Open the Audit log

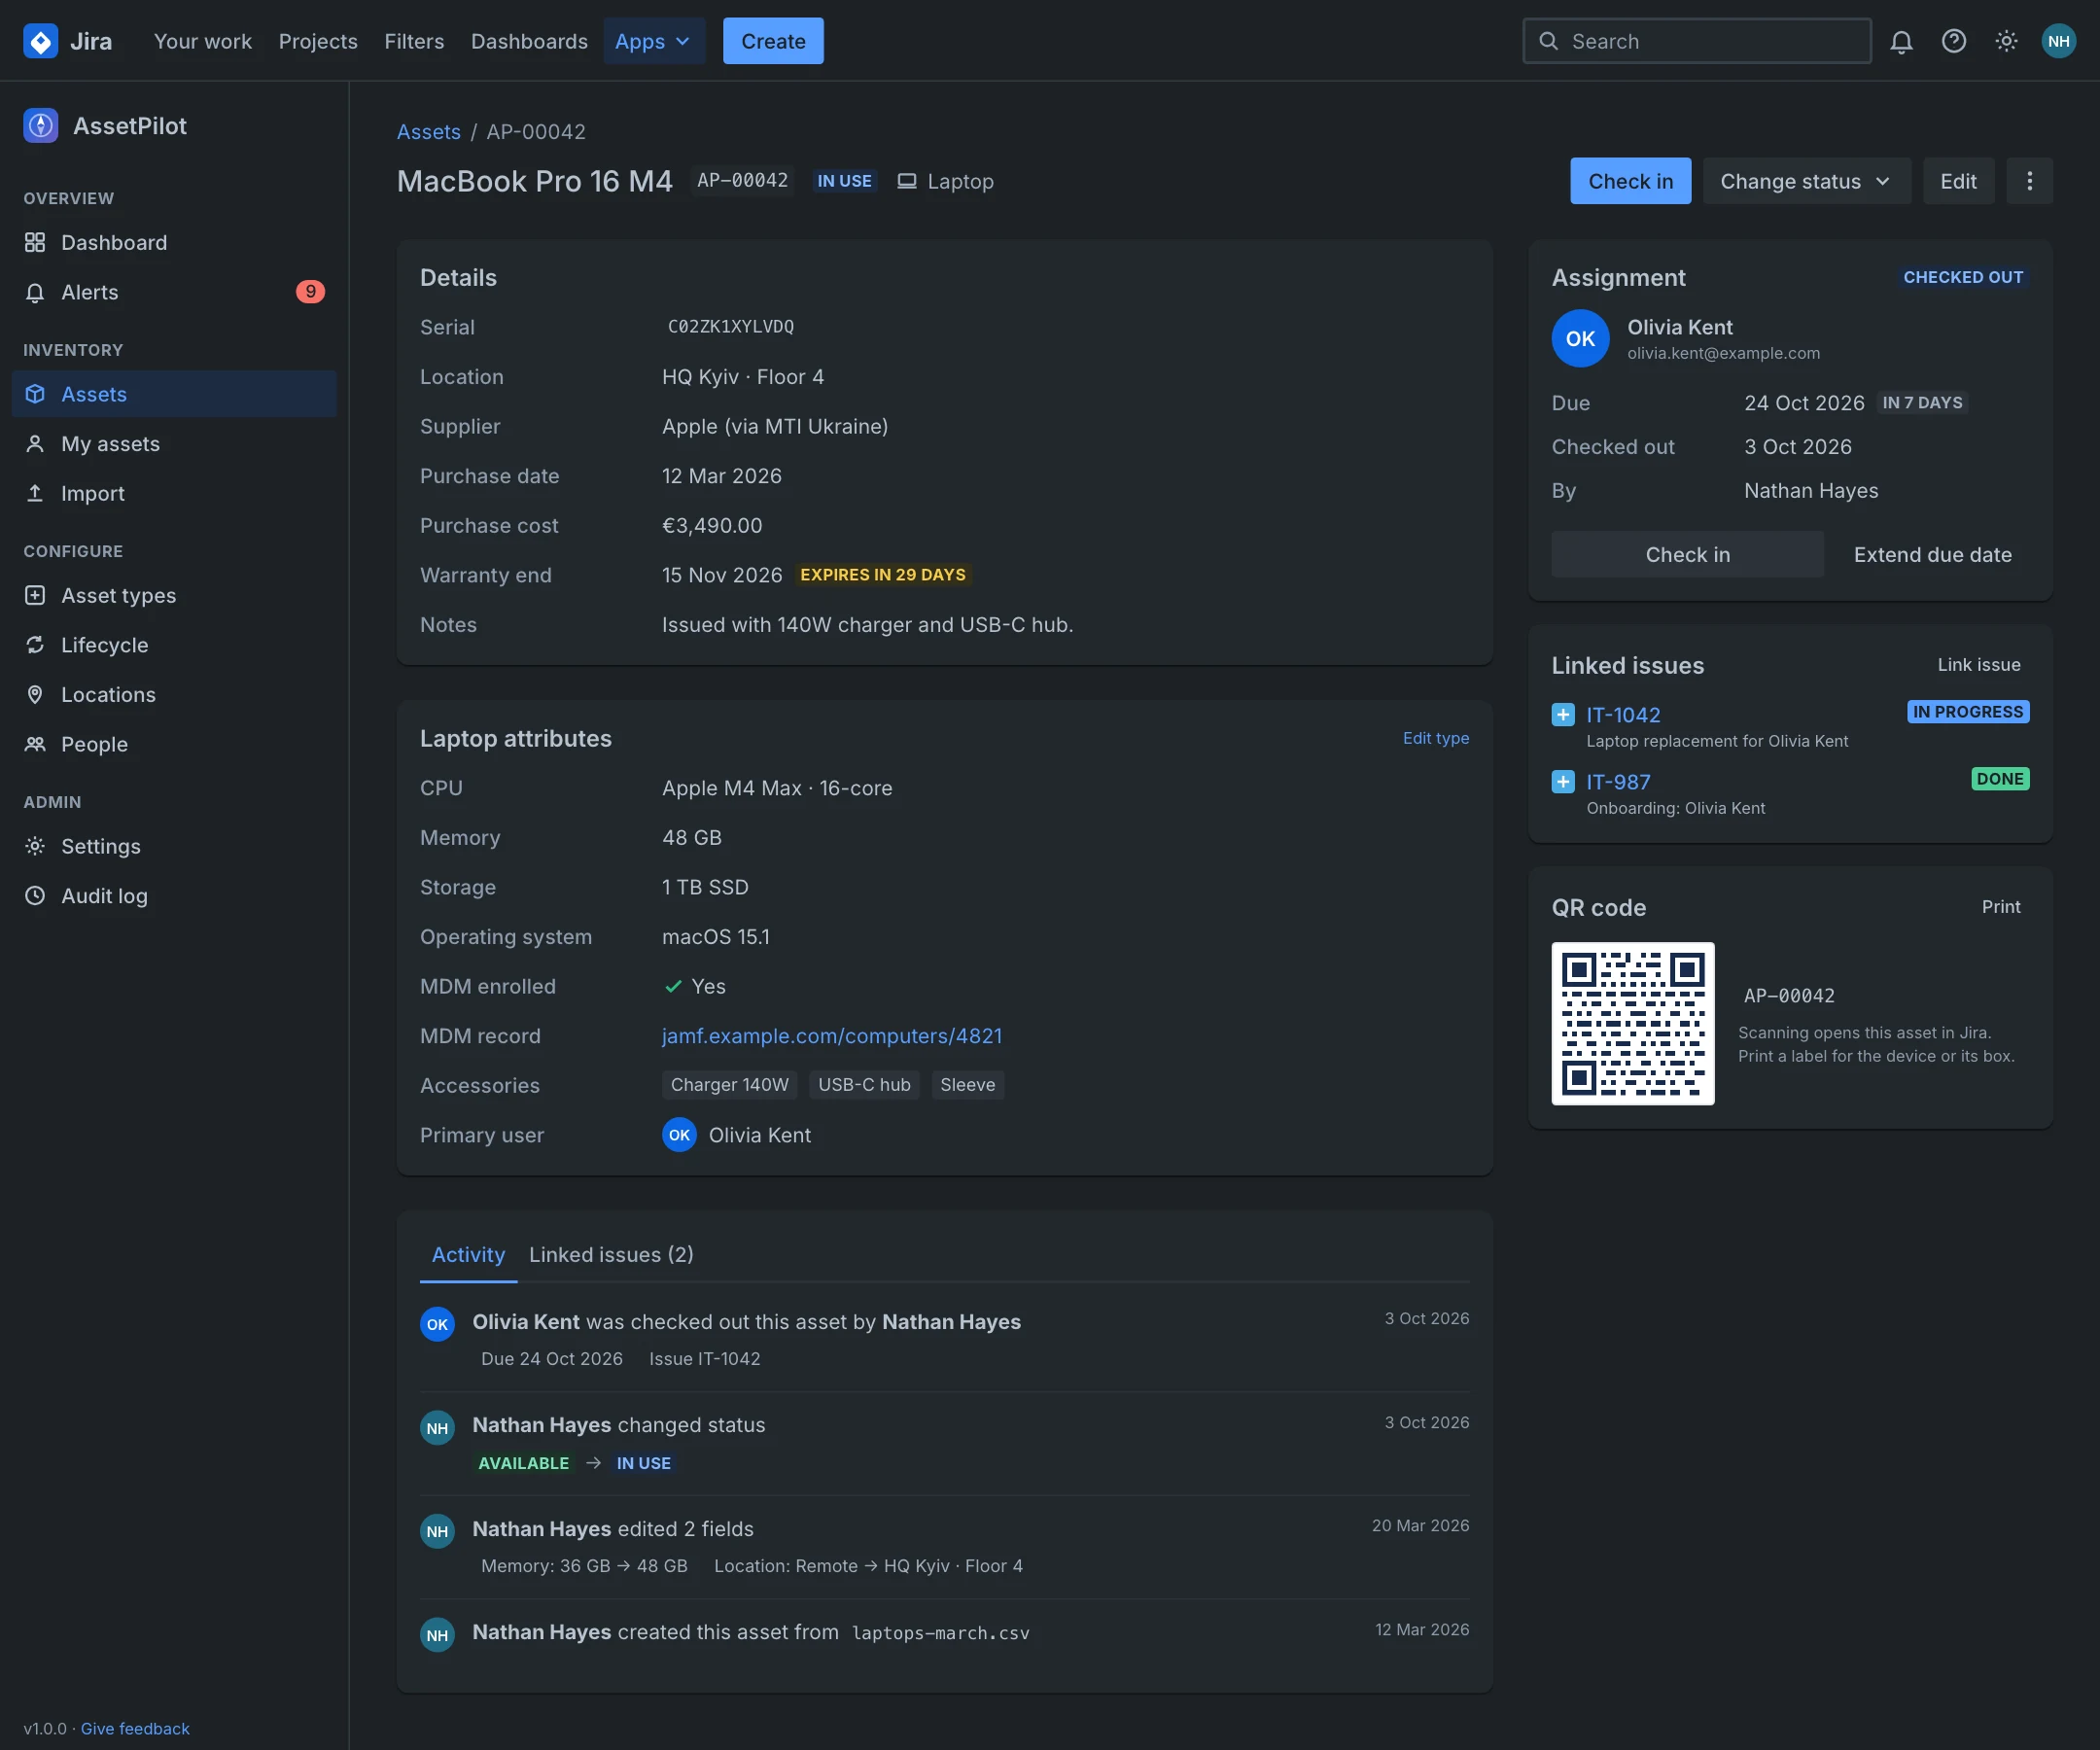click(174, 896)
